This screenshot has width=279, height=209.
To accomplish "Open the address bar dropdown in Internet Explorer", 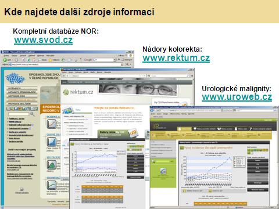I will [x=122, y=64].
